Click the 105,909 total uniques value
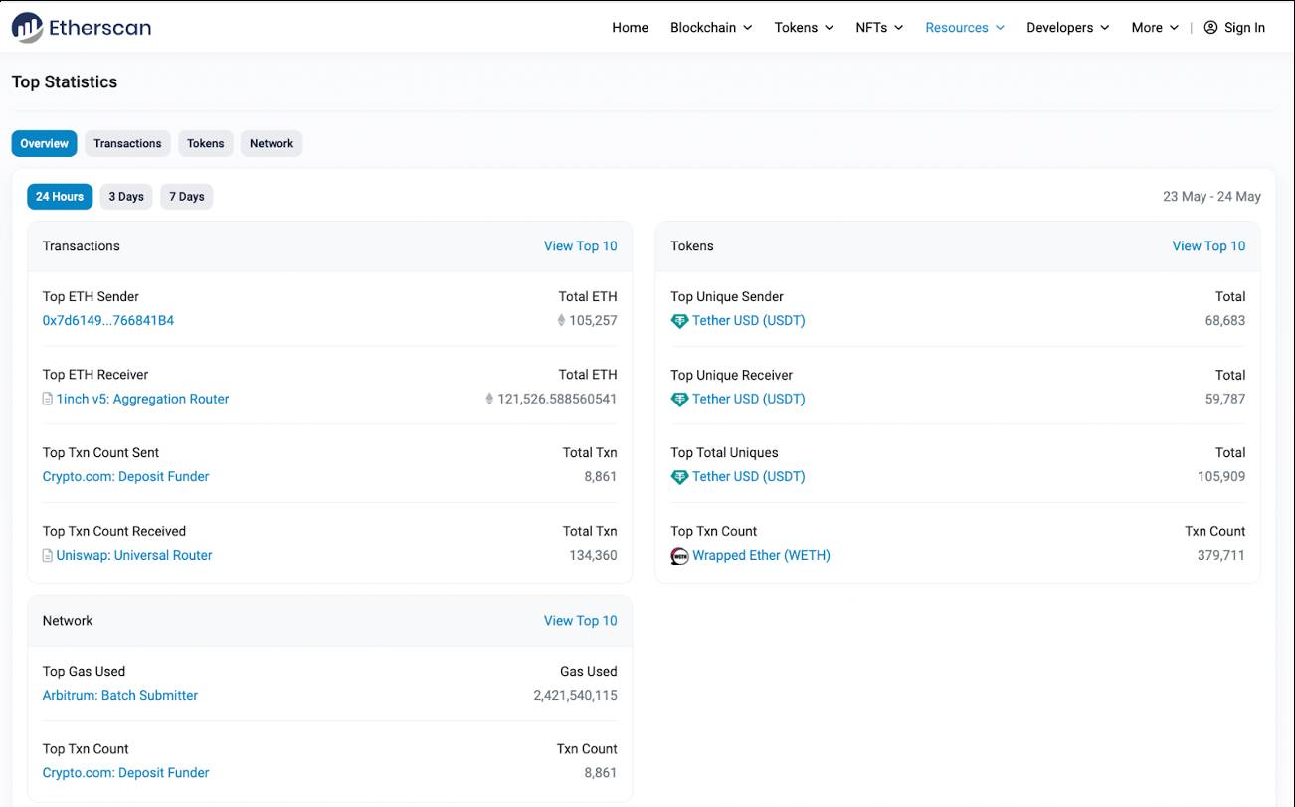 pyautogui.click(x=1221, y=477)
